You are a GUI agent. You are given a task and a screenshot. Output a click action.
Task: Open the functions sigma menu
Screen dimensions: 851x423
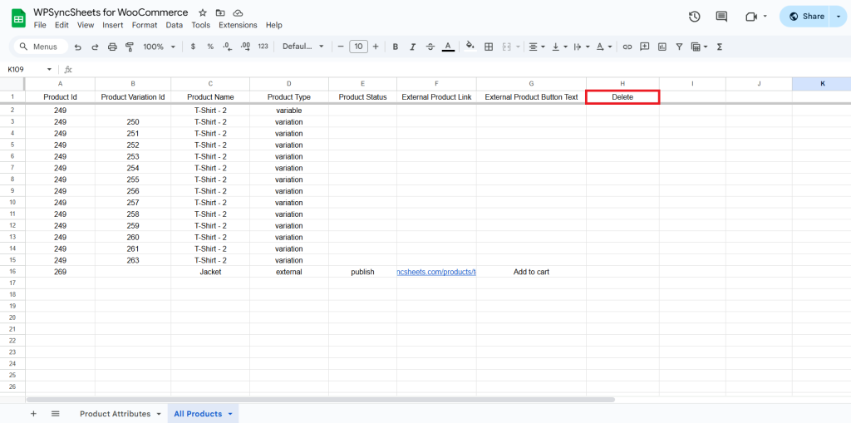[x=720, y=47]
